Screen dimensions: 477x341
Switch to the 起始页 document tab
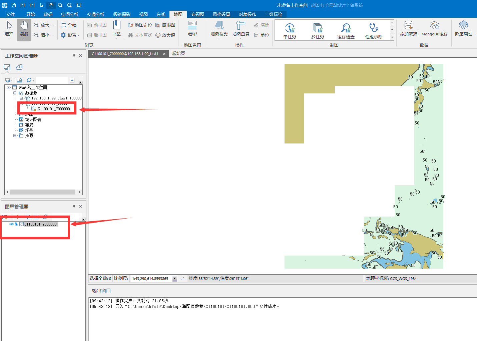(x=178, y=53)
